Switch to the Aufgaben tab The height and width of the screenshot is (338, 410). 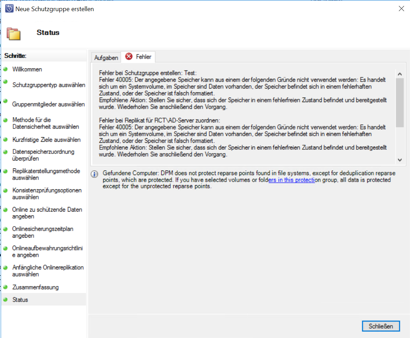tap(106, 57)
